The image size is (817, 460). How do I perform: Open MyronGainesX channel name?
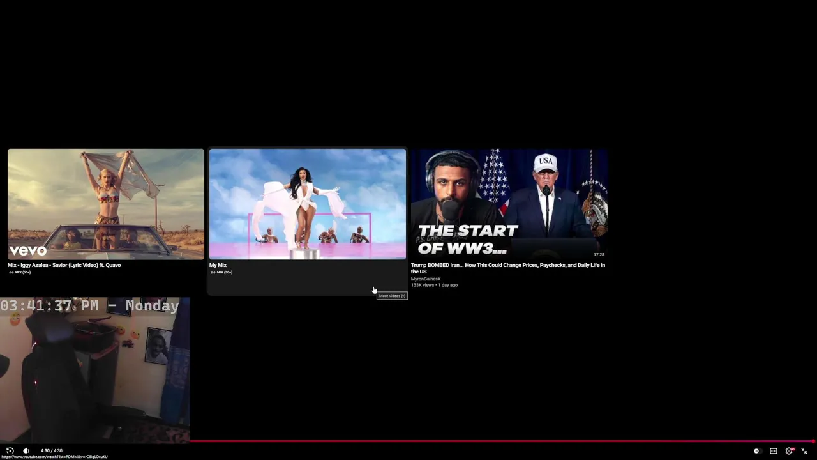pos(426,279)
